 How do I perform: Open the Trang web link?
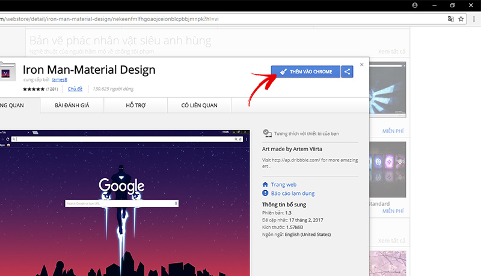click(283, 185)
